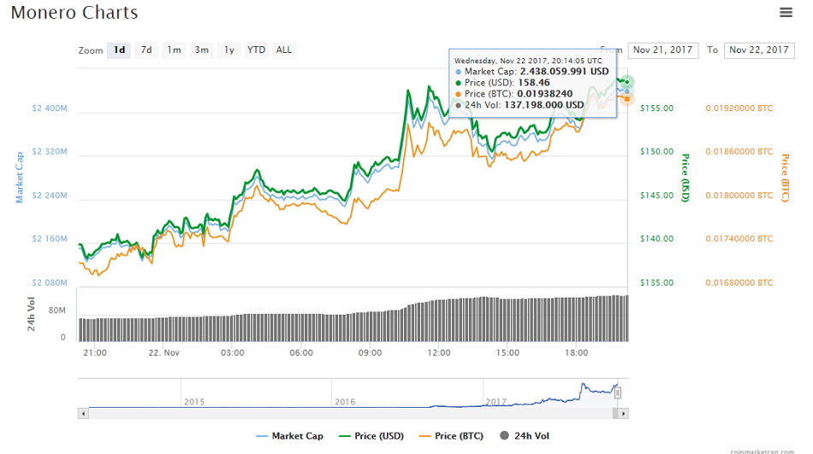Edit the From date Nov 21, 2017
The width and height of the screenshot is (813, 454).
662,50
